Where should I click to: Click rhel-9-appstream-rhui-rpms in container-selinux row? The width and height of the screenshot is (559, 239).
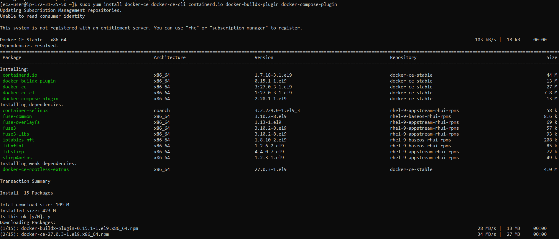pos(424,111)
